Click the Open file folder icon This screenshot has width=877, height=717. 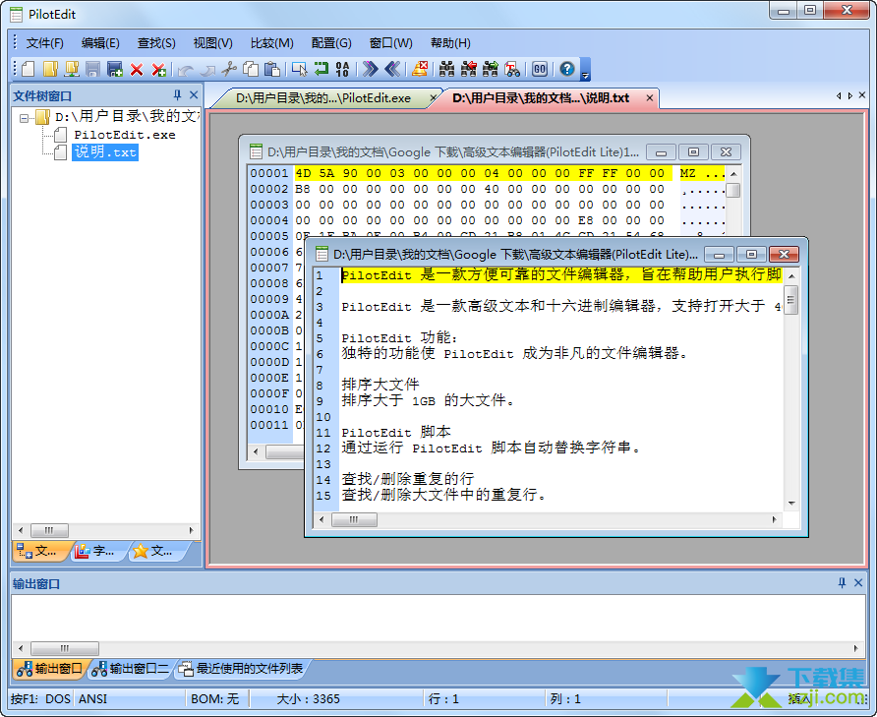click(50, 69)
